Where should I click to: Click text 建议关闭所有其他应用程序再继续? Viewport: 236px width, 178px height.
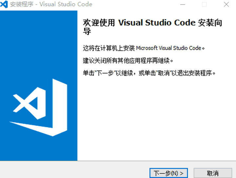pos(128,61)
